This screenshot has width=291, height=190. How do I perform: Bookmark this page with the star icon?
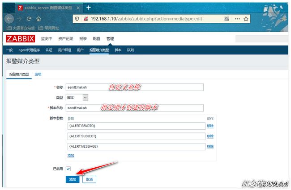[246, 19]
